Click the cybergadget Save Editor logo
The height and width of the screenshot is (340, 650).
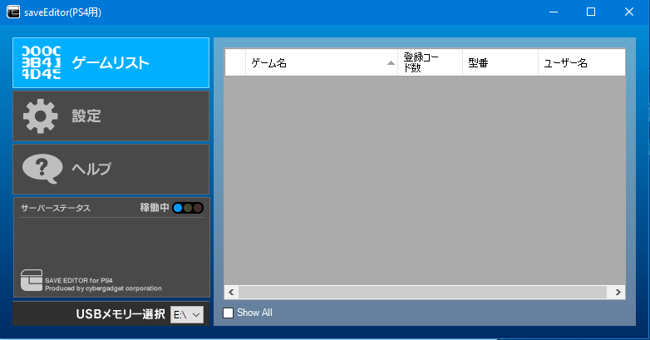coord(32,280)
